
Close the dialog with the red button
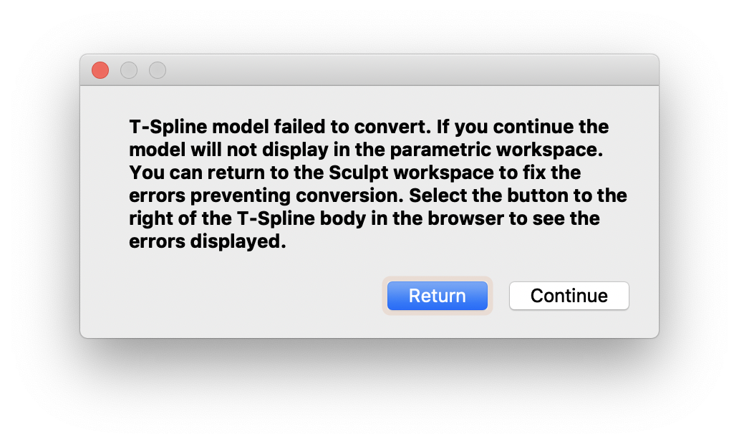100,70
